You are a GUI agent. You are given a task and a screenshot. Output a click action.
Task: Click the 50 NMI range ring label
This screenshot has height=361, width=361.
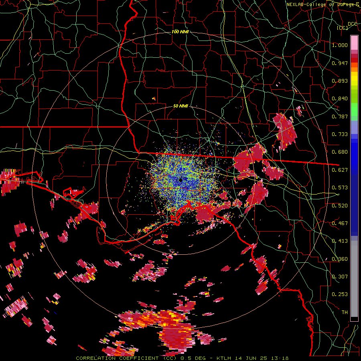pos(180,106)
